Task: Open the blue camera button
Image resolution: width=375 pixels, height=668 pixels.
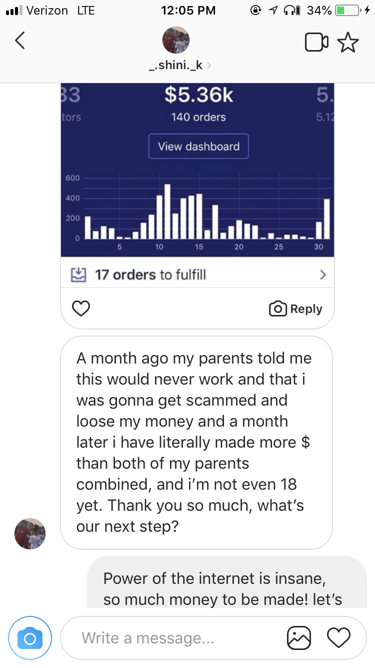Action: 30,638
